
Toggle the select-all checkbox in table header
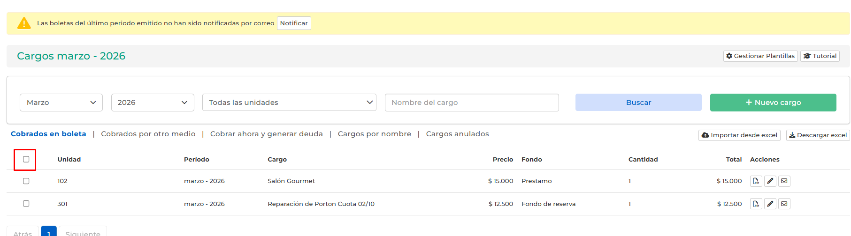click(x=26, y=160)
